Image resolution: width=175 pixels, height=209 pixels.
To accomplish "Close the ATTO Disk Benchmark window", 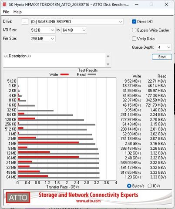I will tap(166, 4).
